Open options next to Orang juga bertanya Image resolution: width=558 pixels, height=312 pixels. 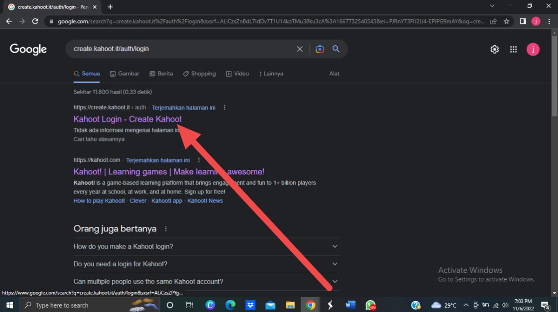tap(166, 229)
